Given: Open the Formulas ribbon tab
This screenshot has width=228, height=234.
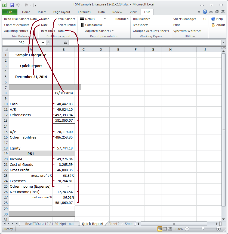Looking at the screenshot, I should [84, 12].
